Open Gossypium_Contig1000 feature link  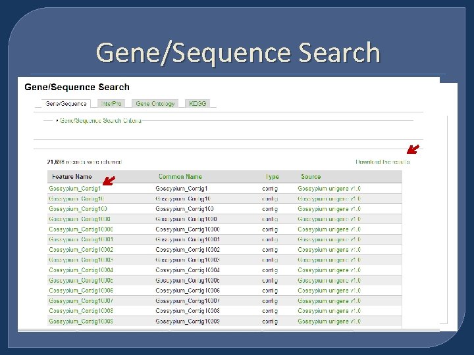pos(80,219)
